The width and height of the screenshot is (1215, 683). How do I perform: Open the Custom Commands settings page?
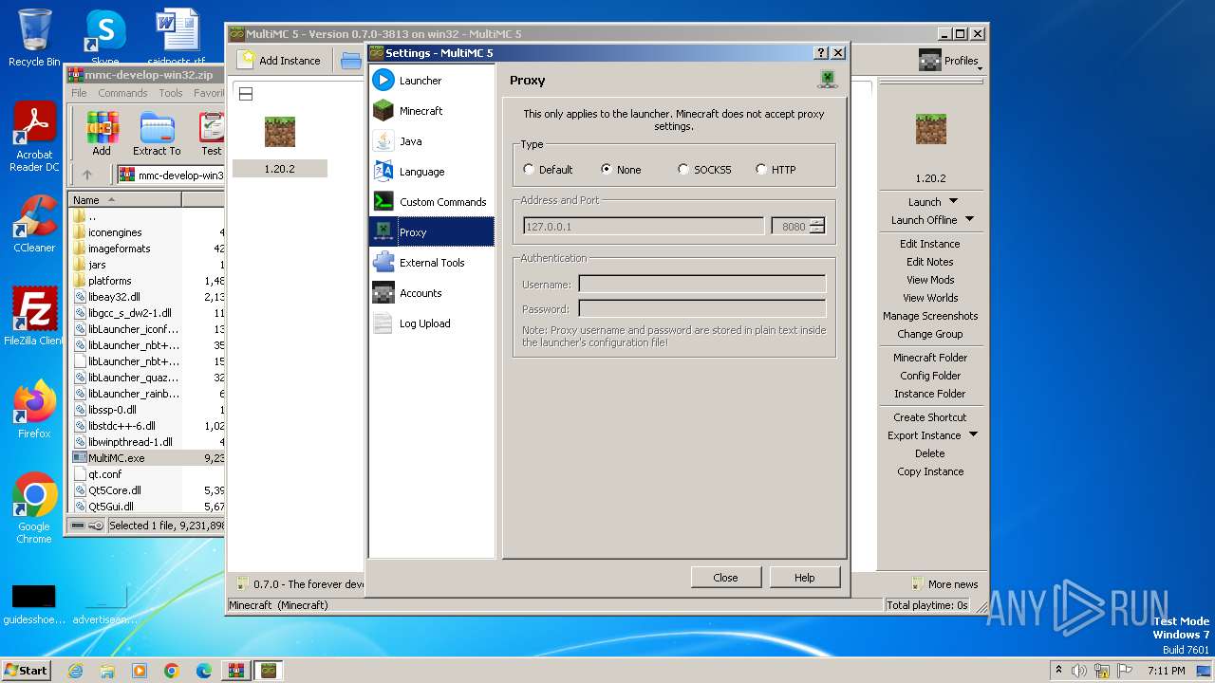click(x=431, y=202)
